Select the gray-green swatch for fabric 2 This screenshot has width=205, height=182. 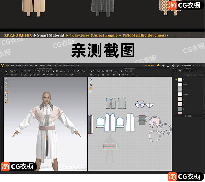pos(180,89)
